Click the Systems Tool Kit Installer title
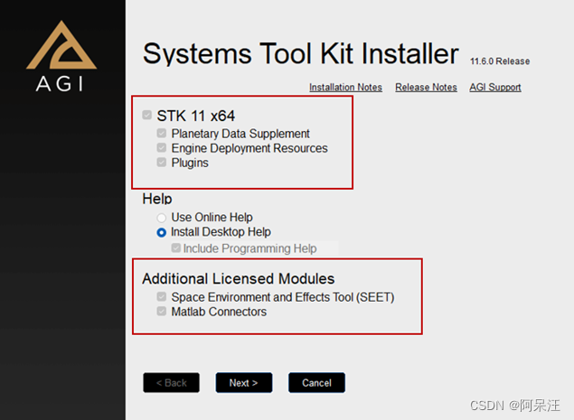The height and width of the screenshot is (420, 574). [300, 54]
